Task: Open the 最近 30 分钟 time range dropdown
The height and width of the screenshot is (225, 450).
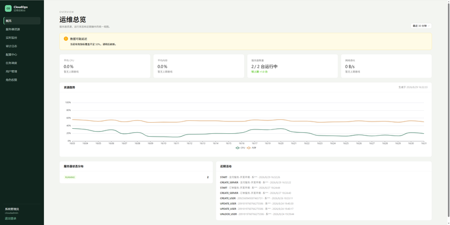Action: point(421,26)
